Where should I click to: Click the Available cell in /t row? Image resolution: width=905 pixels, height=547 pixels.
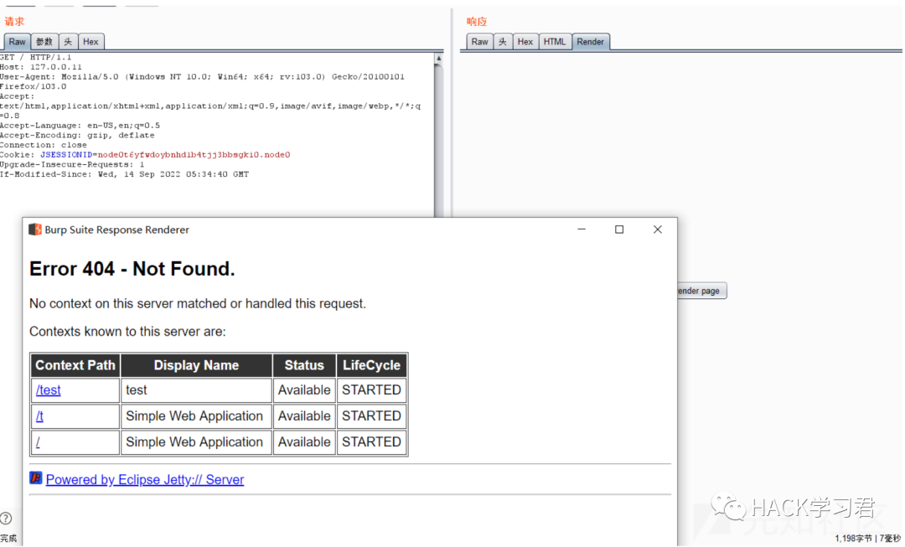click(304, 416)
